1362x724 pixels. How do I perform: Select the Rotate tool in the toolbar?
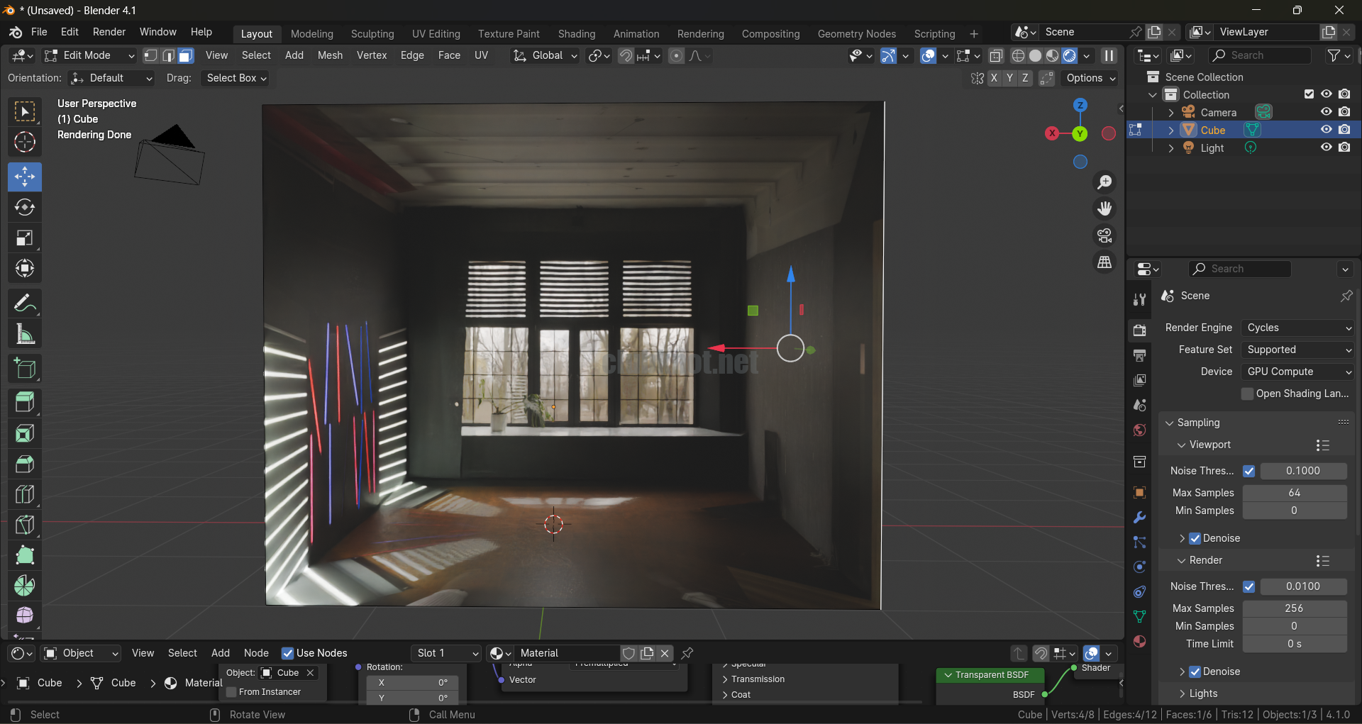click(25, 208)
